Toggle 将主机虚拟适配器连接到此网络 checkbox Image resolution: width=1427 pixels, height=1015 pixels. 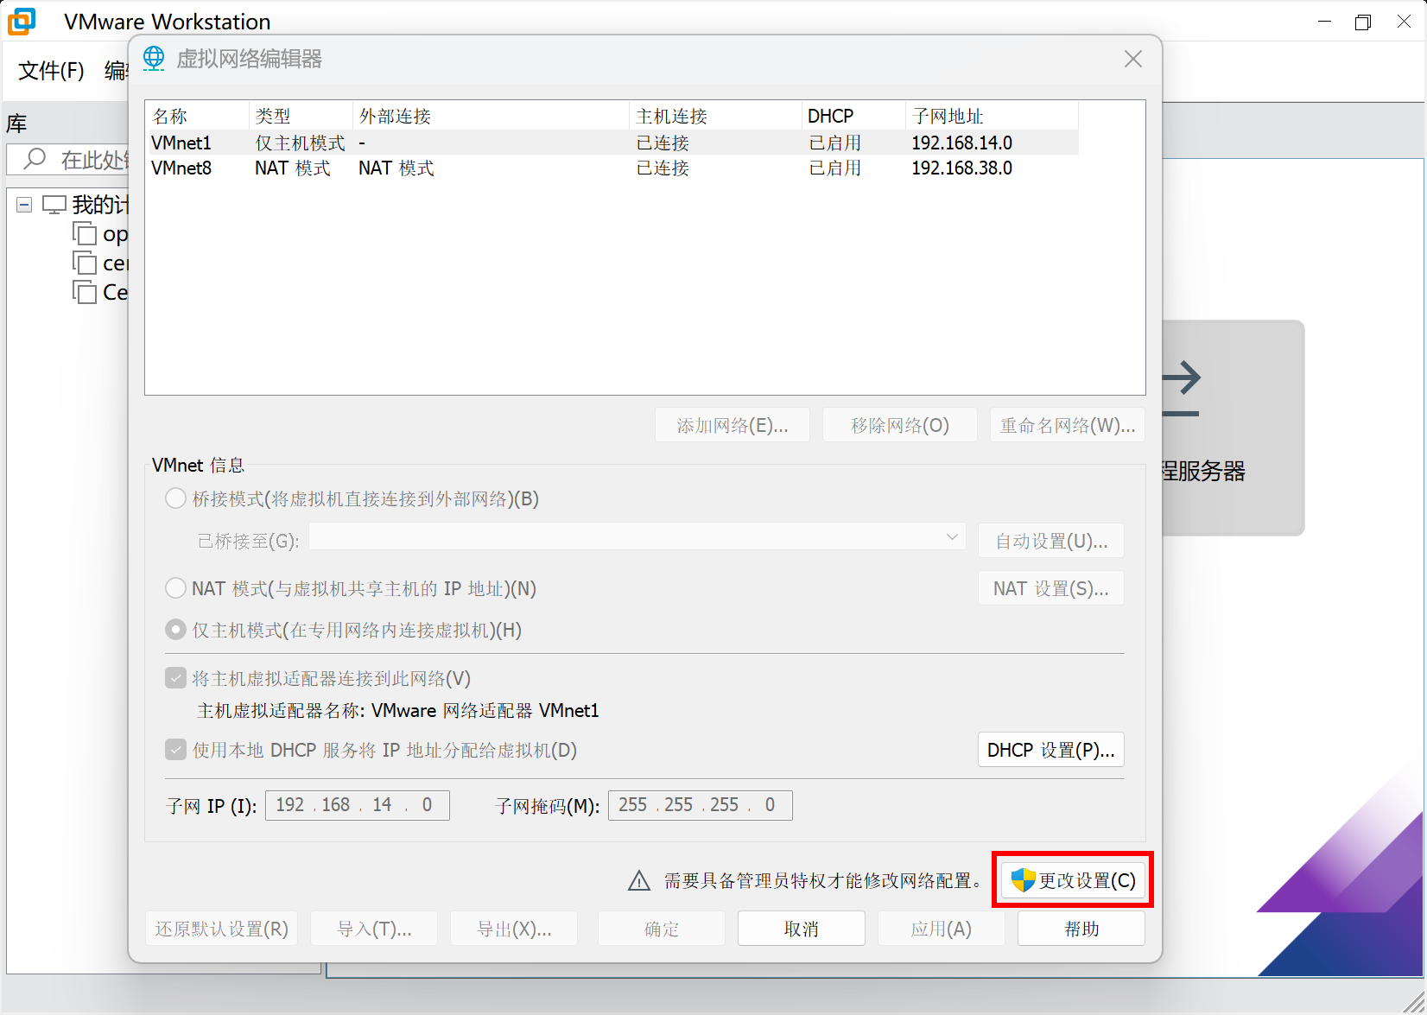(175, 678)
